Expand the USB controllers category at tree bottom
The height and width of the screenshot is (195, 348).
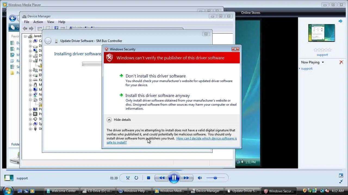tap(30, 129)
